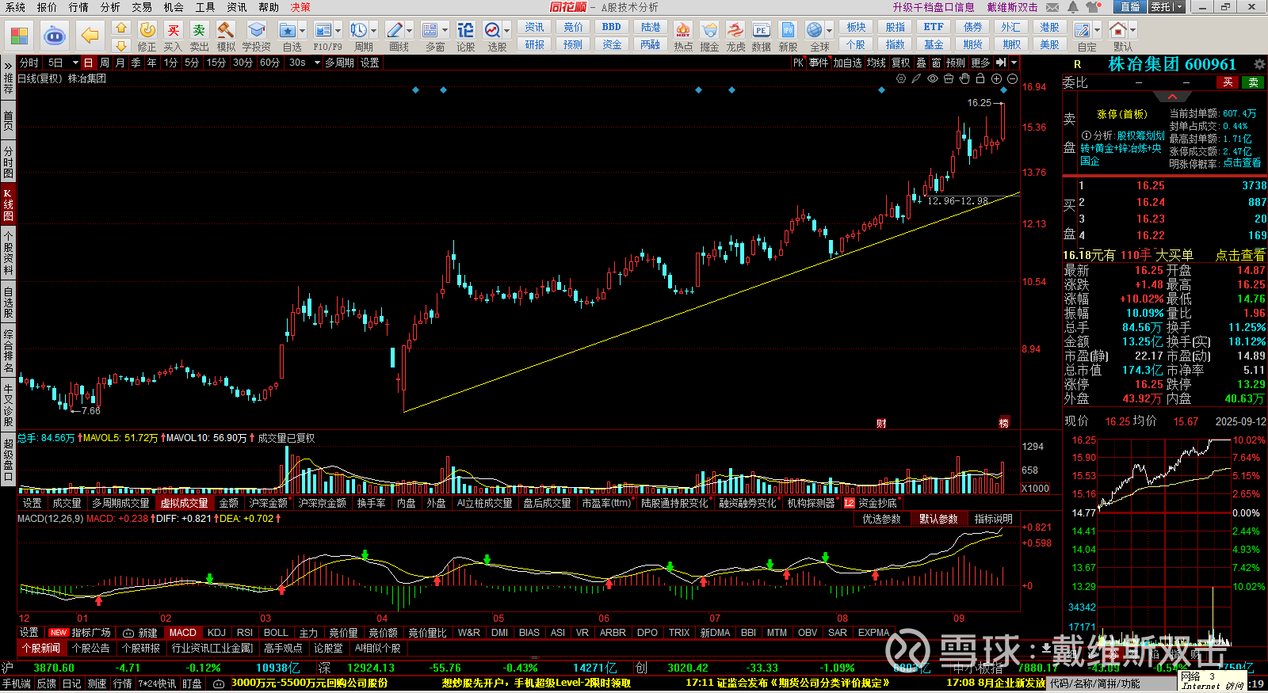Screen dimensions: 1268x693
Task: Click the 修正 refresh icon
Action: [147, 30]
